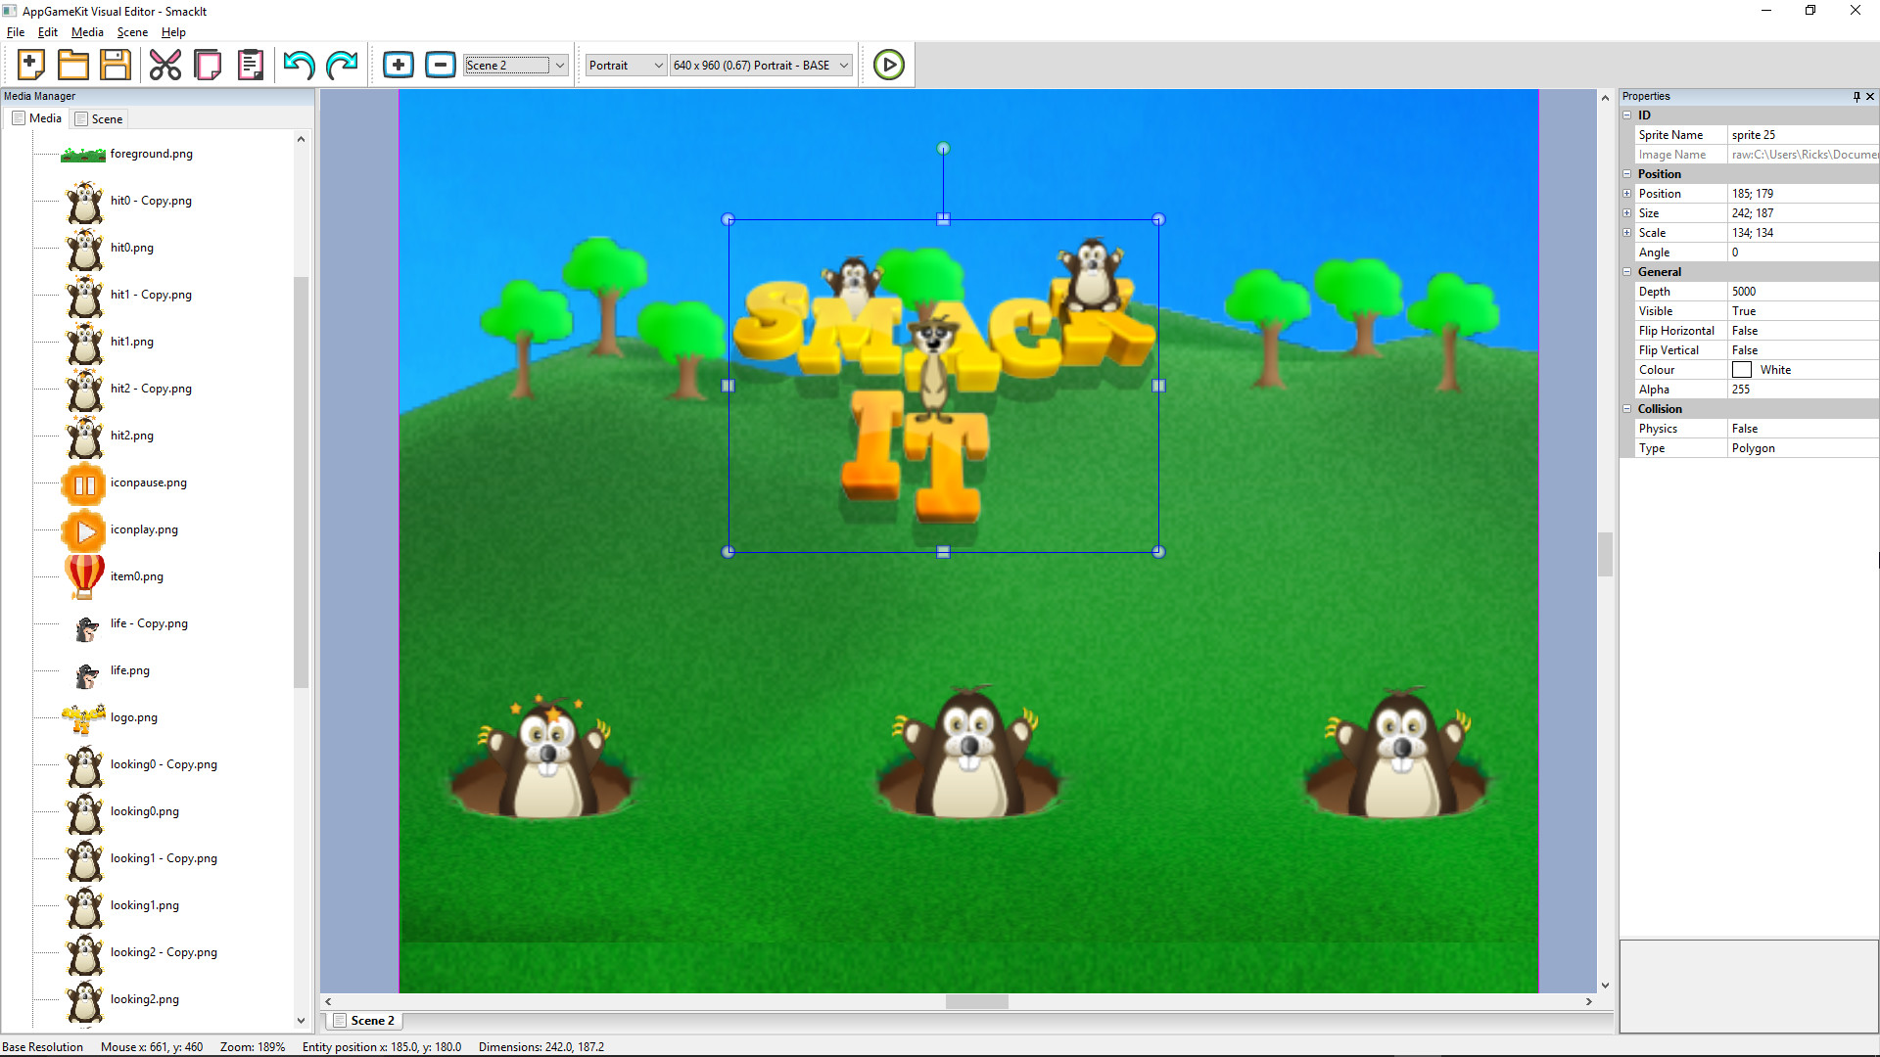The image size is (1880, 1057).
Task: Open the Help menu
Action: (x=173, y=31)
